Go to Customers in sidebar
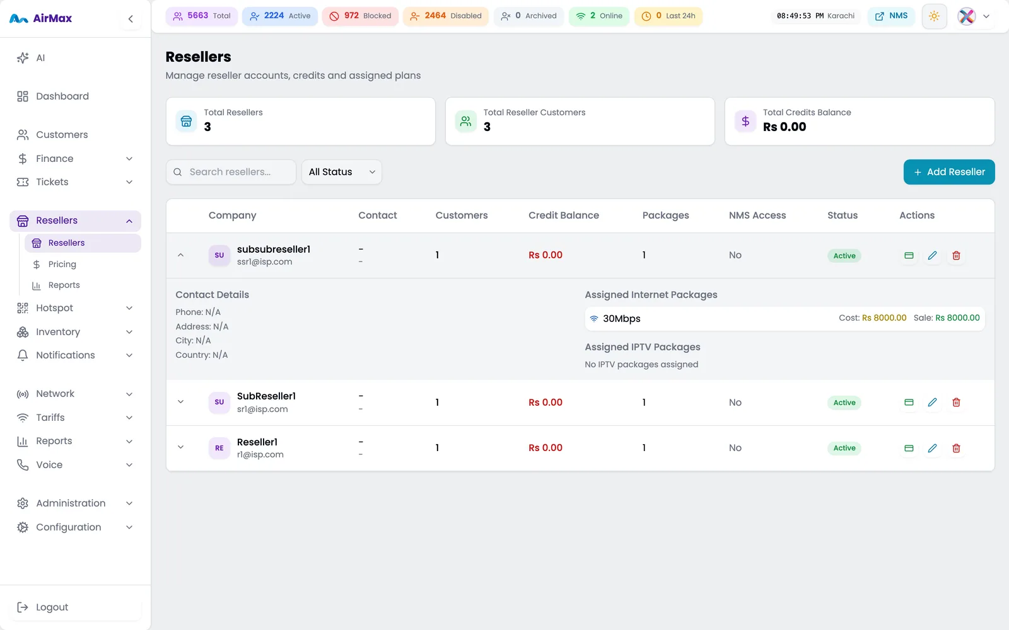Viewport: 1009px width, 630px height. 75,135
